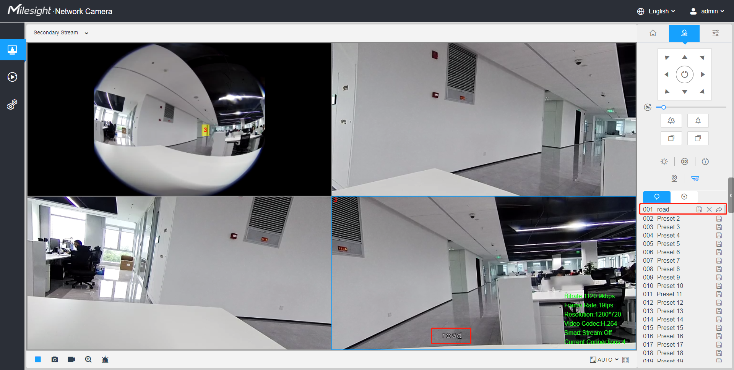Select the fisheye view pane
This screenshot has height=370, width=734.
(x=179, y=120)
